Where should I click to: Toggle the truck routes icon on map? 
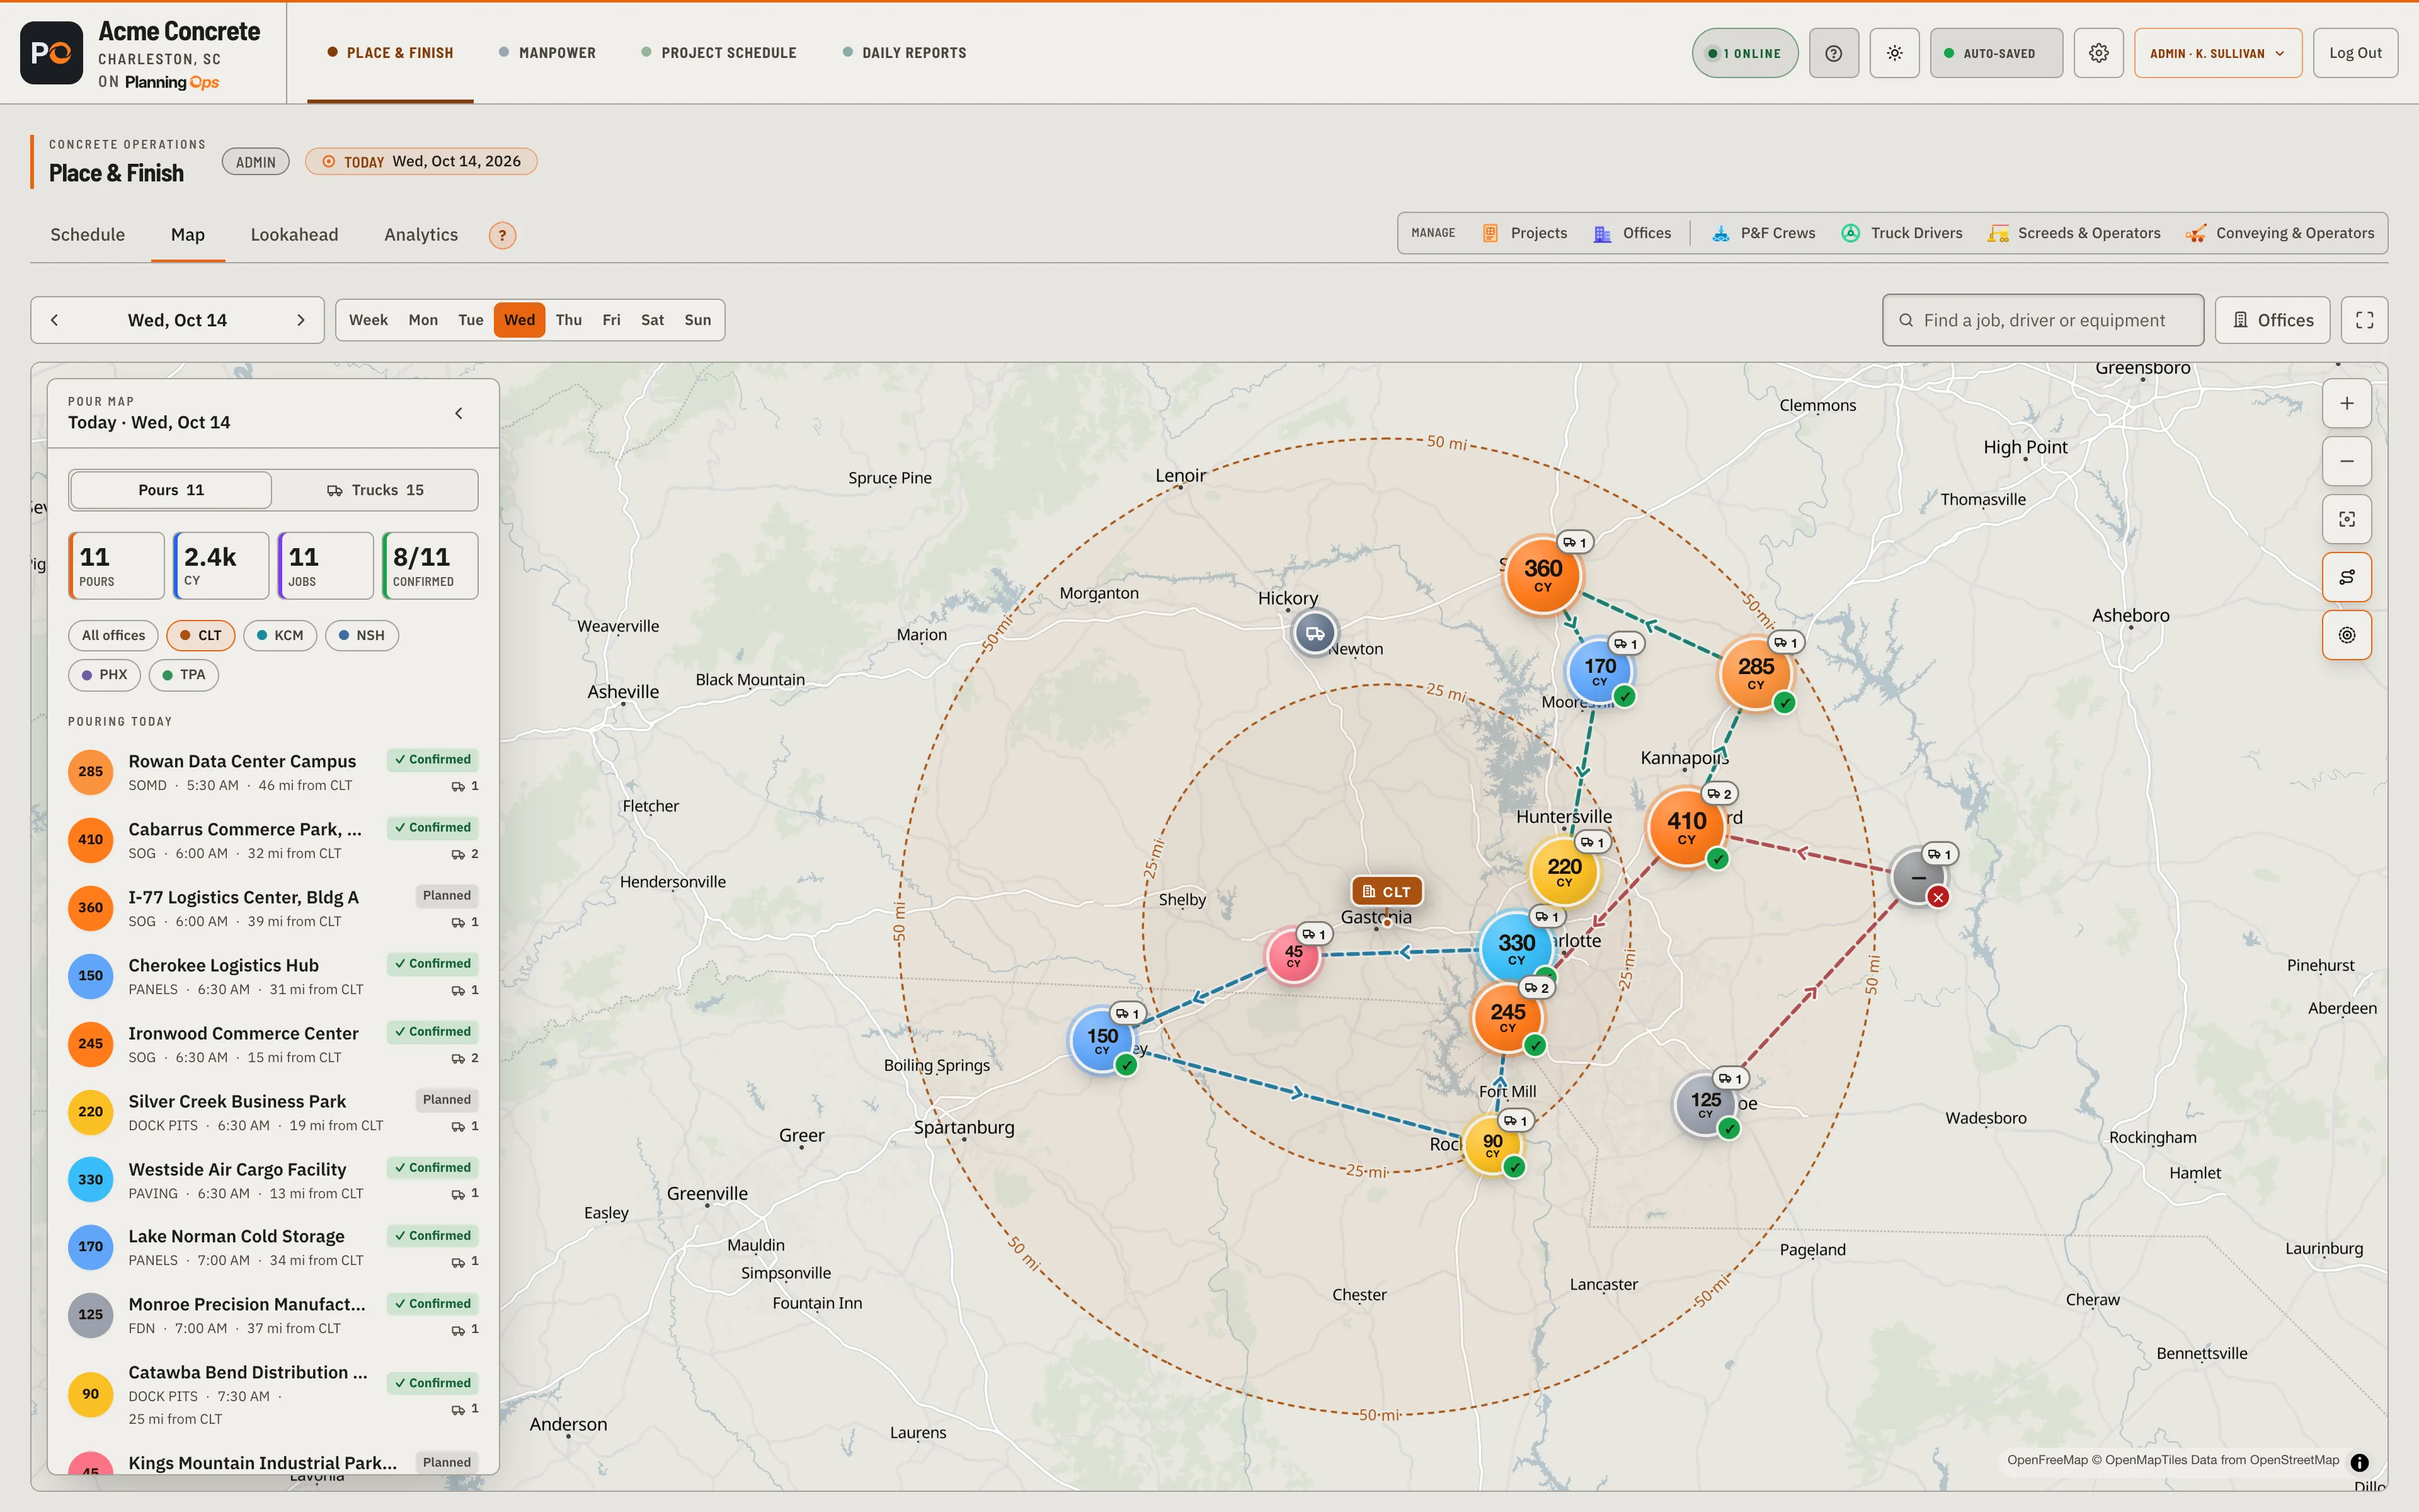pyautogui.click(x=2346, y=577)
